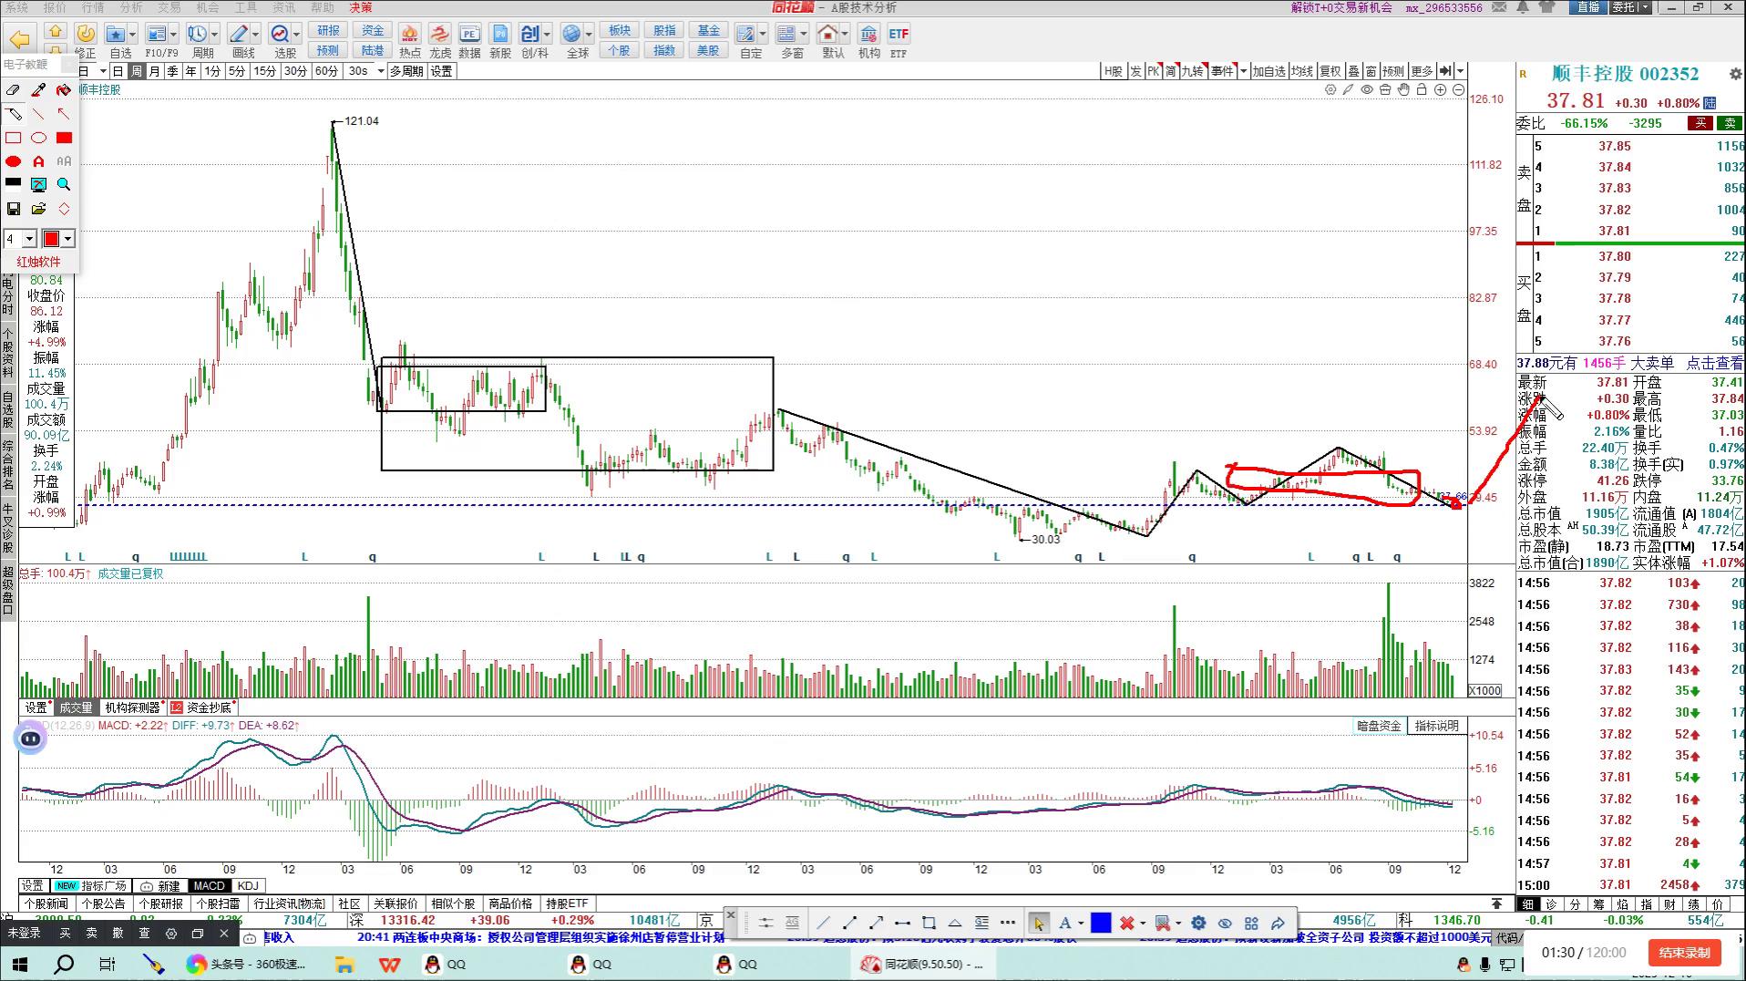The image size is (1746, 981).
Task: Select the trend line drawing tool
Action: pos(824,923)
